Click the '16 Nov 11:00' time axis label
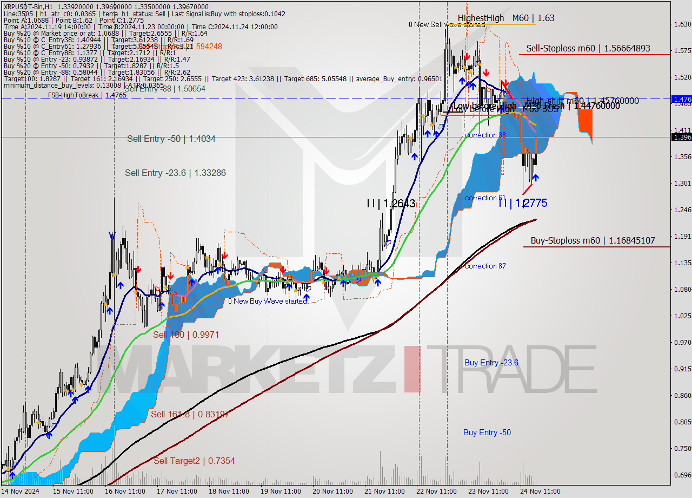The height and width of the screenshot is (498, 692). [125, 492]
